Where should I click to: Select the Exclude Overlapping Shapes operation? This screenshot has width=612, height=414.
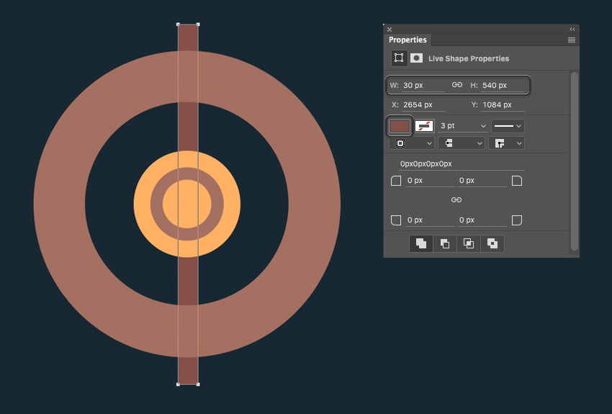click(492, 243)
